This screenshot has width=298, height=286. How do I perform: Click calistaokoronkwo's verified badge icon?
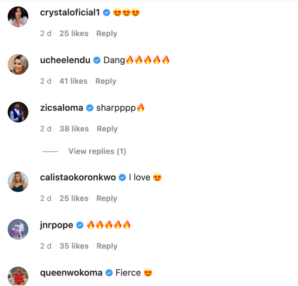[122, 178]
